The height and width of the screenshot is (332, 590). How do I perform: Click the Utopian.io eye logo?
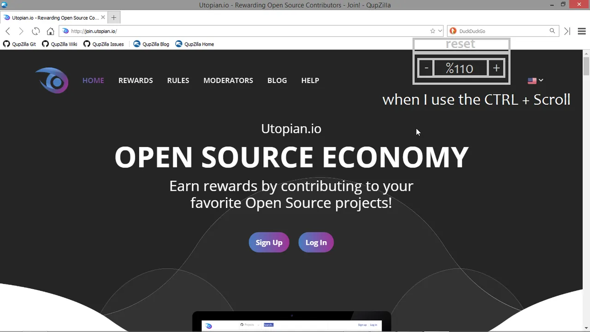click(x=52, y=80)
